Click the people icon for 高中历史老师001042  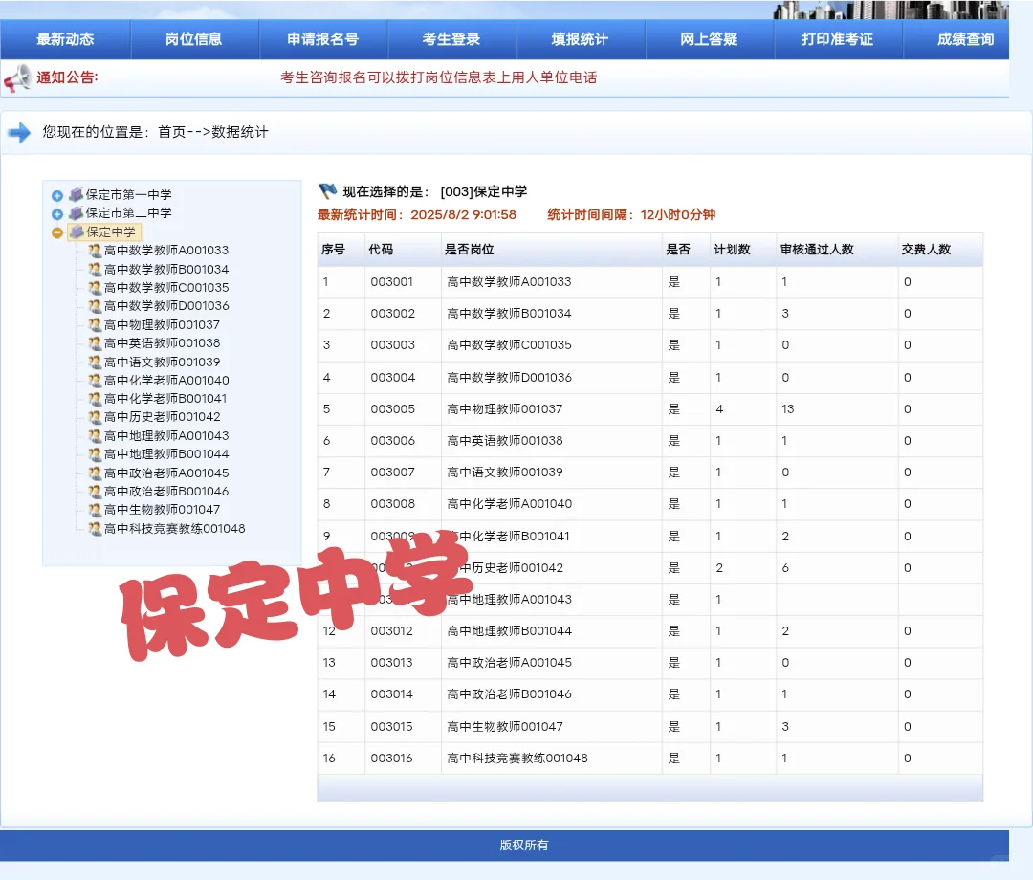pos(95,418)
